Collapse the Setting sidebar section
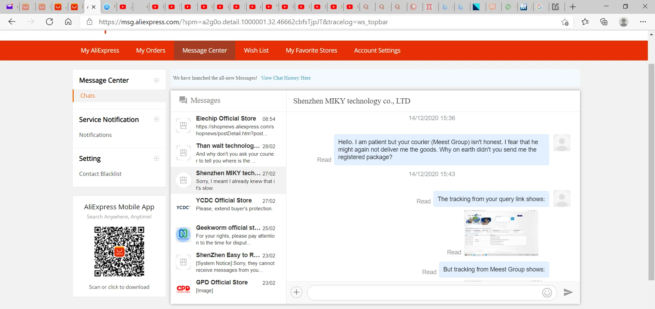 [x=157, y=158]
